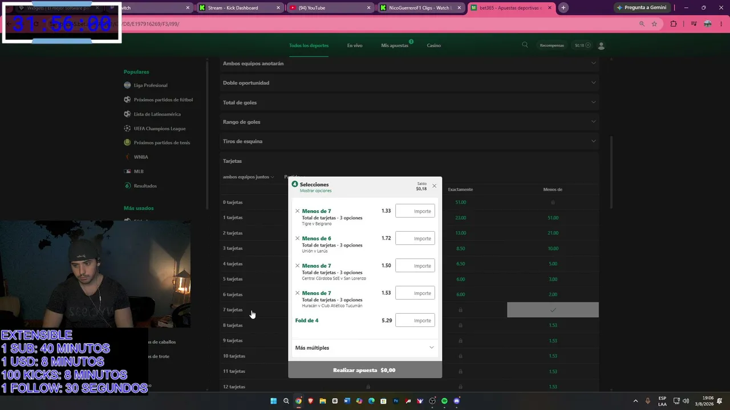Open the Casino tab
730x410 pixels.
click(x=434, y=46)
